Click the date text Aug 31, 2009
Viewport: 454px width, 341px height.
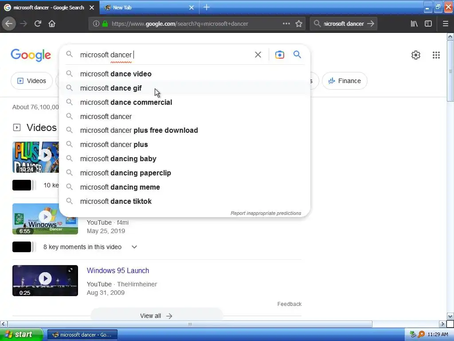(x=106, y=293)
